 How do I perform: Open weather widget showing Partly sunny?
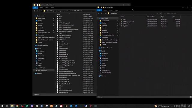click(x=162, y=106)
